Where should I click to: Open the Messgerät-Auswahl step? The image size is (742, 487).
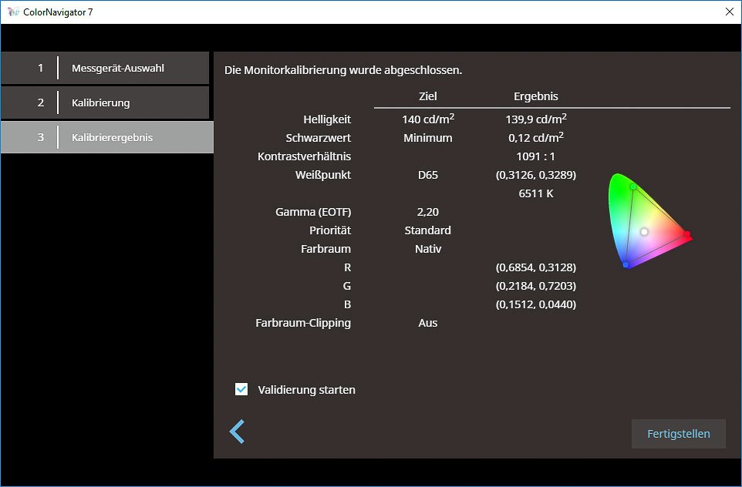click(x=105, y=68)
